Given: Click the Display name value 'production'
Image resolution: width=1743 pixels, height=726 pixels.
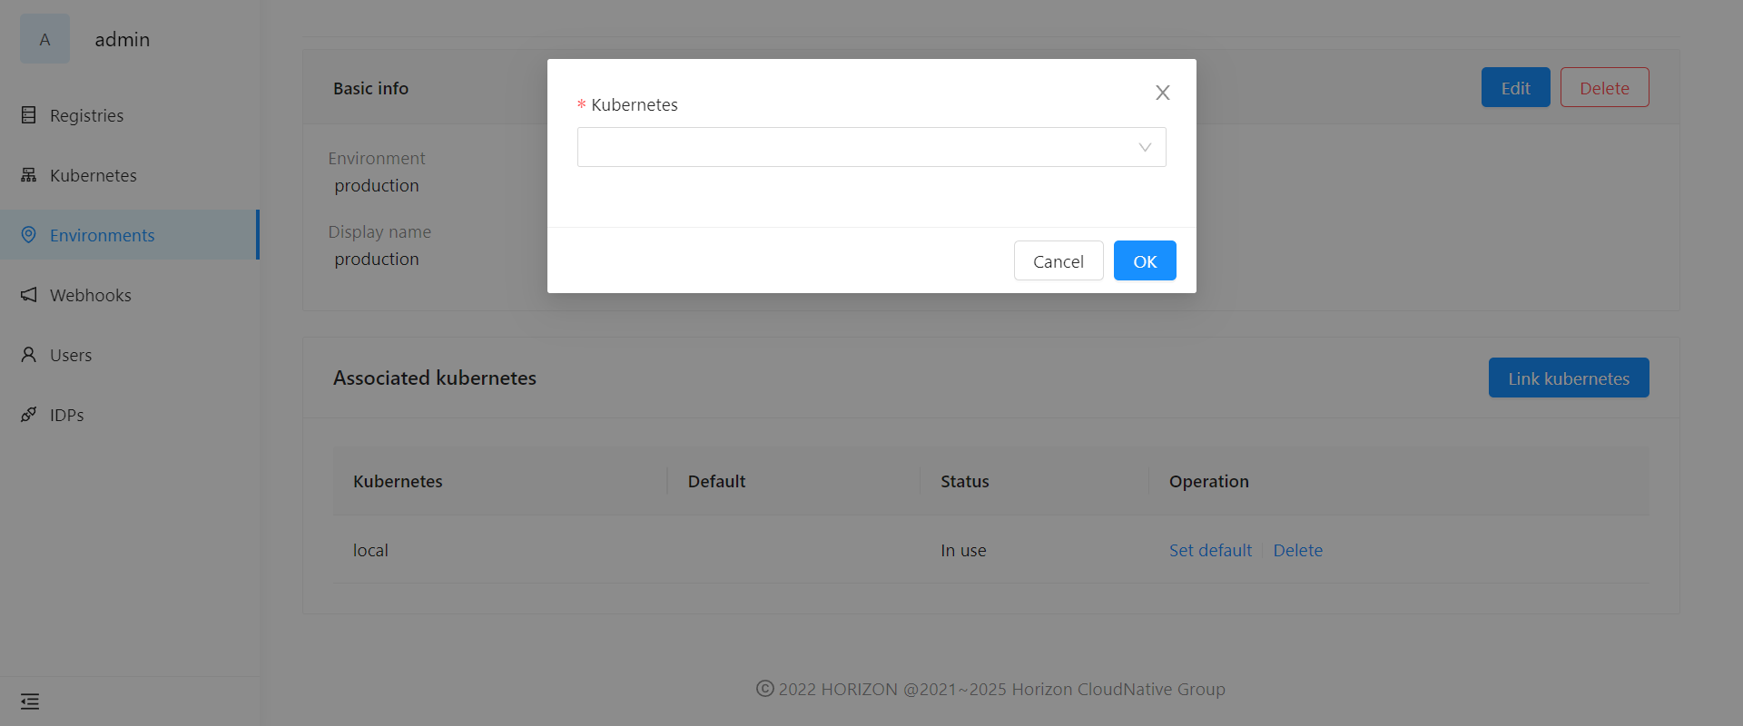Looking at the screenshot, I should tap(377, 259).
